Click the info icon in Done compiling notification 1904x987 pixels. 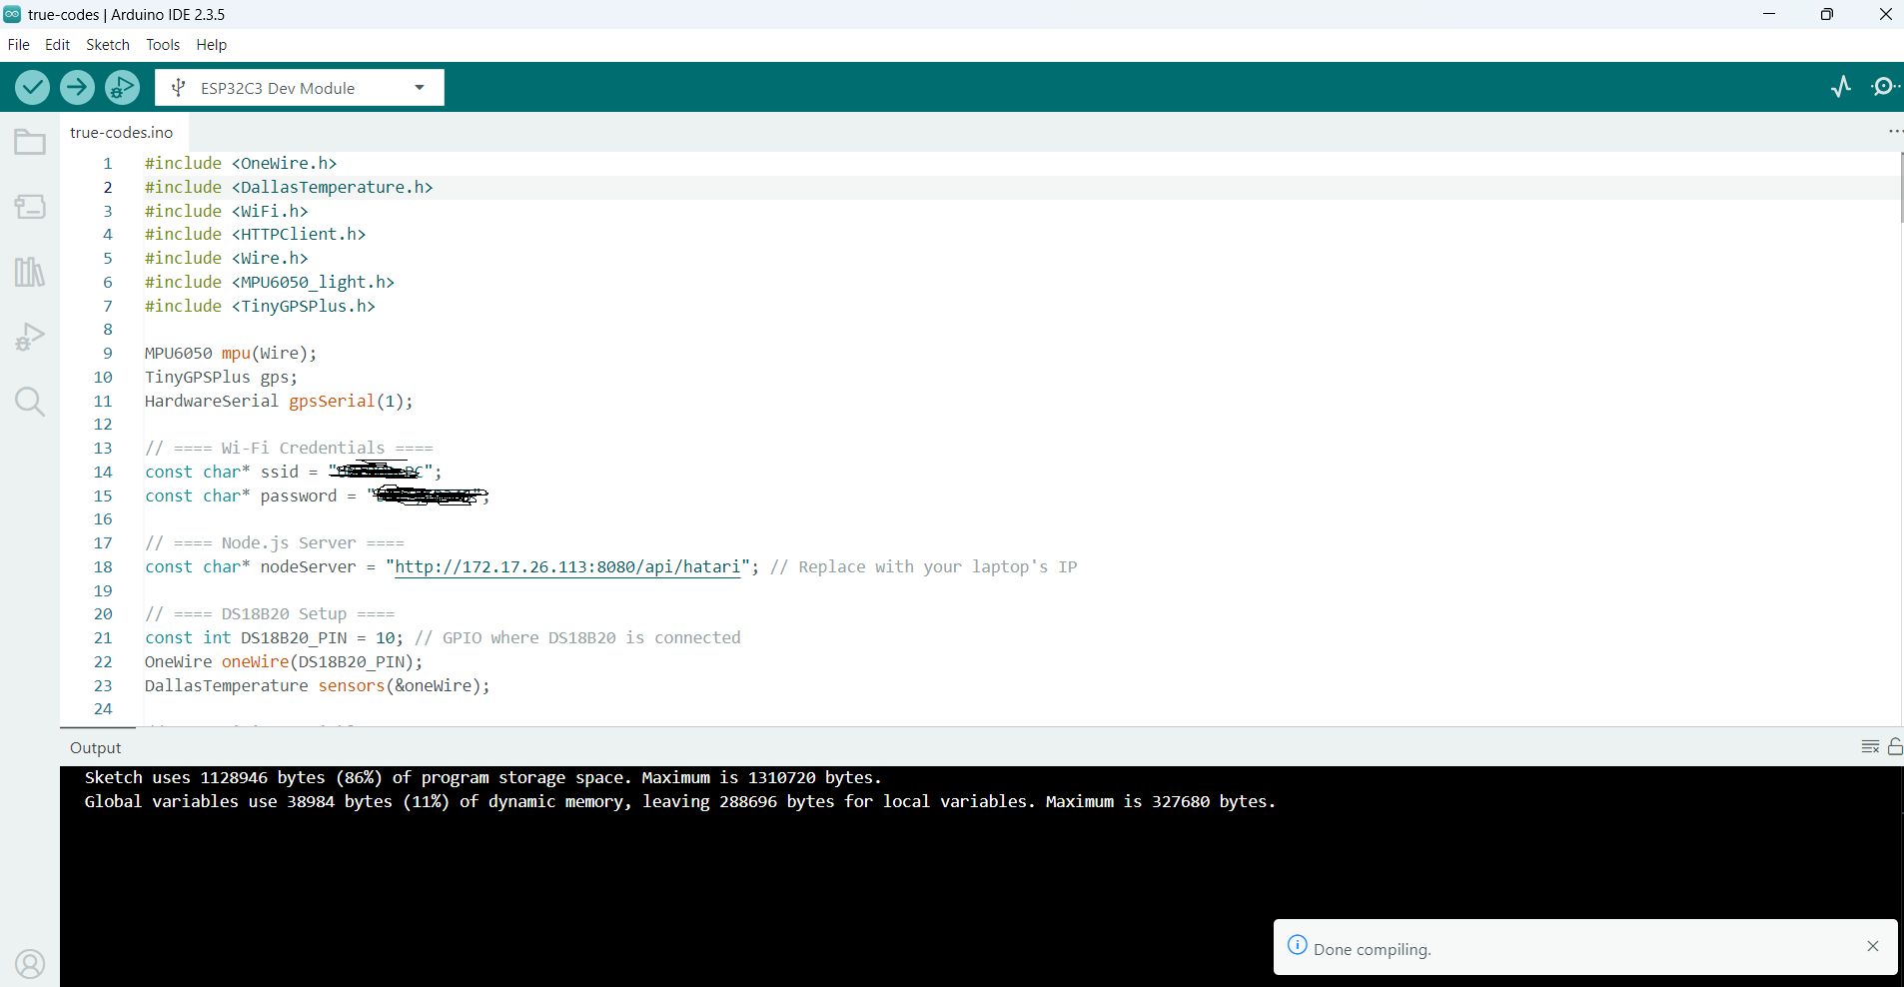[x=1297, y=945]
